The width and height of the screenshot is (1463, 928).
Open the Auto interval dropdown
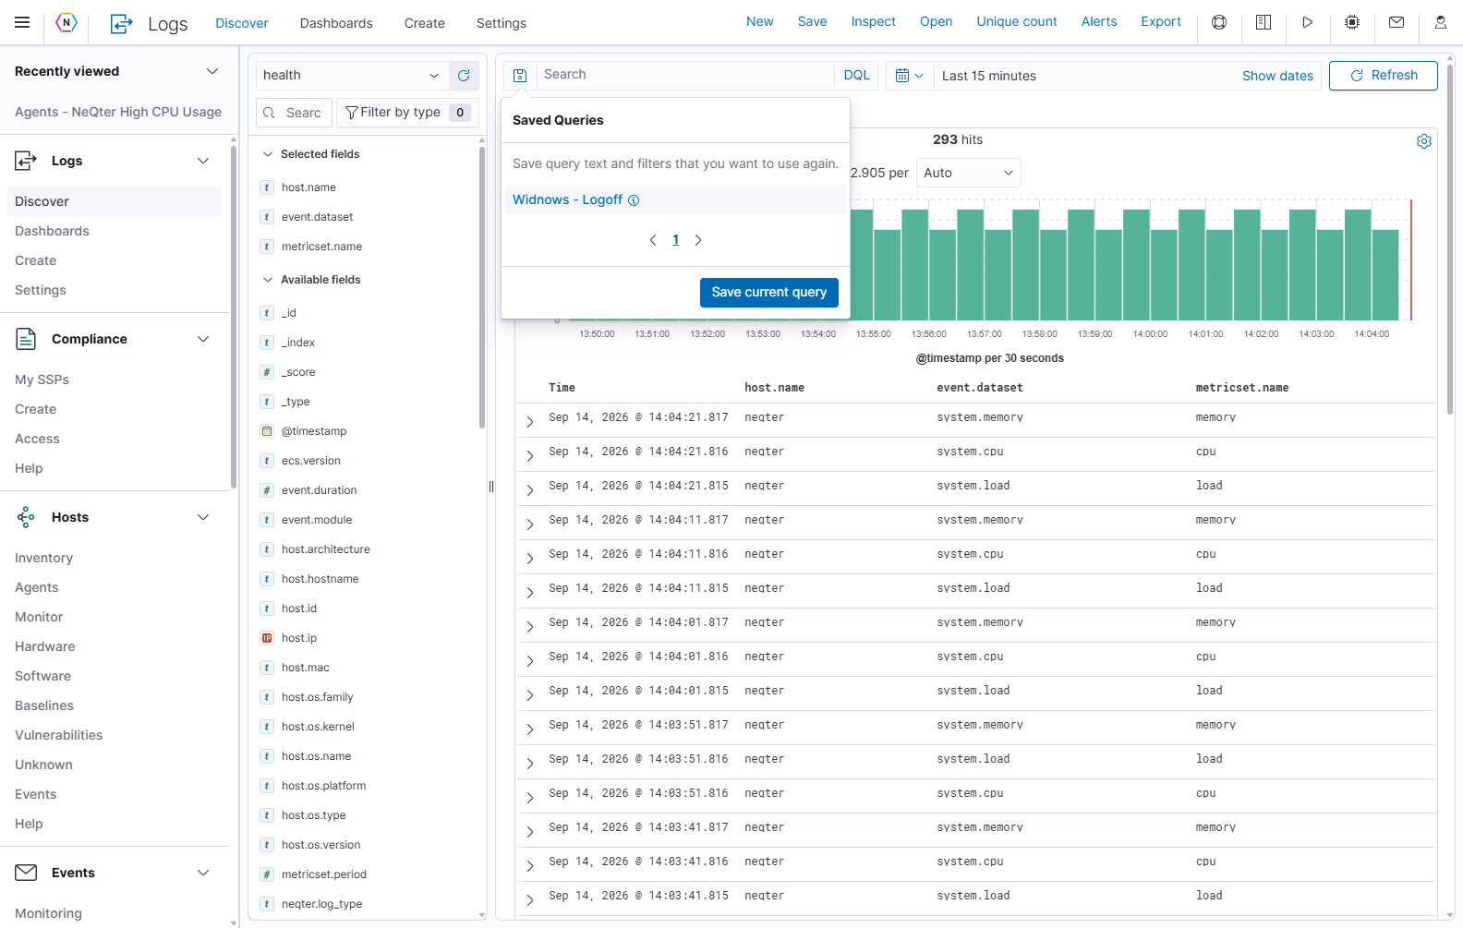click(968, 173)
